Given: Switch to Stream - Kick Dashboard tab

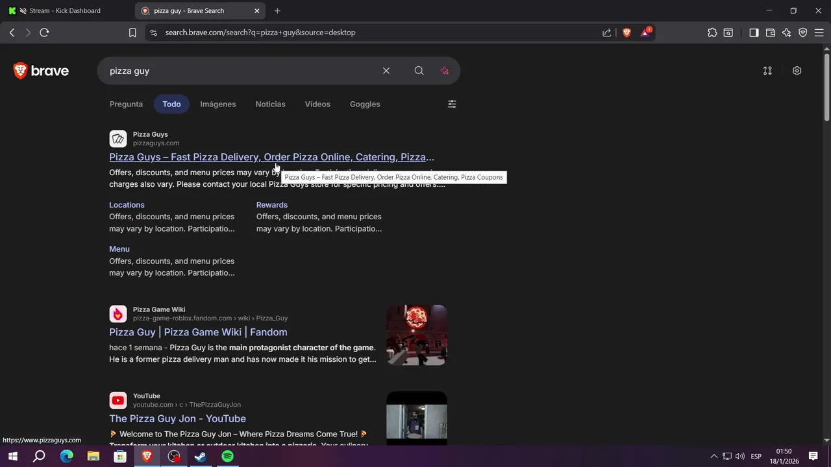Looking at the screenshot, I should point(65,10).
